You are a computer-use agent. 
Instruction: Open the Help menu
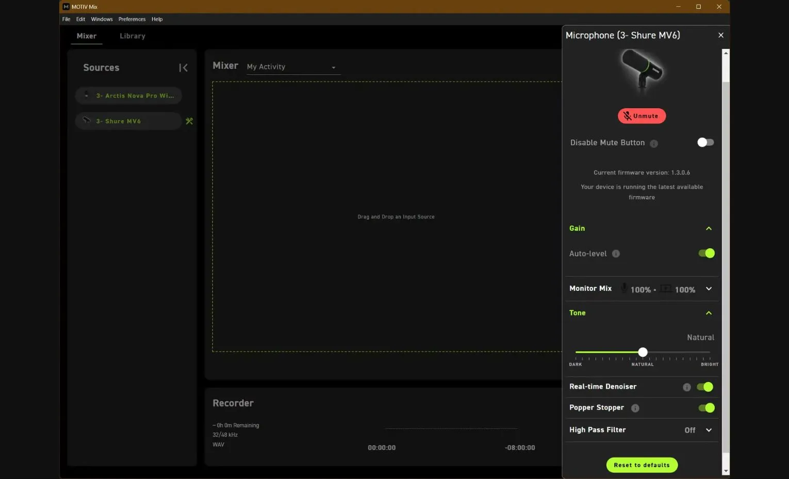coord(157,19)
